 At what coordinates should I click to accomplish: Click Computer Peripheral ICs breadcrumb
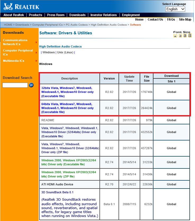[47, 25]
